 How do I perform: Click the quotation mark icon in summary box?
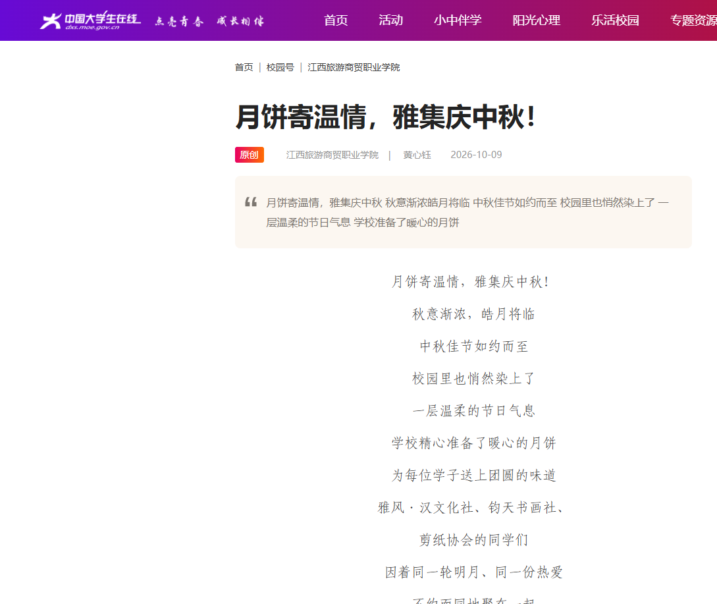pos(251,202)
